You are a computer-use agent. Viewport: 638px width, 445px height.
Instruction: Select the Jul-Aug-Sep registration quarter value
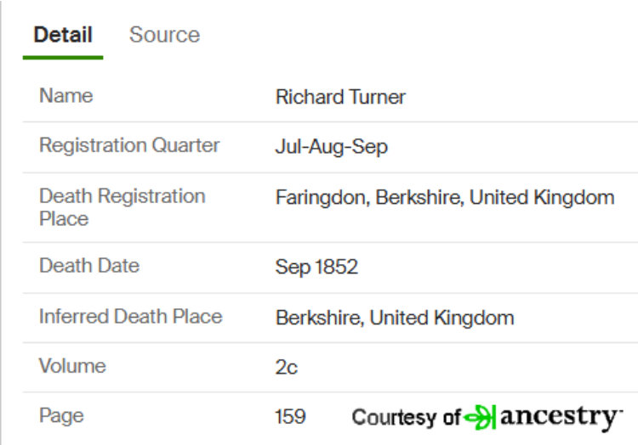click(331, 147)
